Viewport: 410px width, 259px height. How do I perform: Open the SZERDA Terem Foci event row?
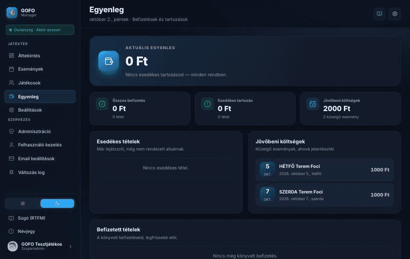(x=324, y=195)
